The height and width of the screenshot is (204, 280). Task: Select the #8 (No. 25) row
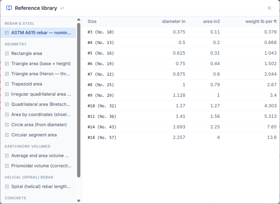point(181,85)
